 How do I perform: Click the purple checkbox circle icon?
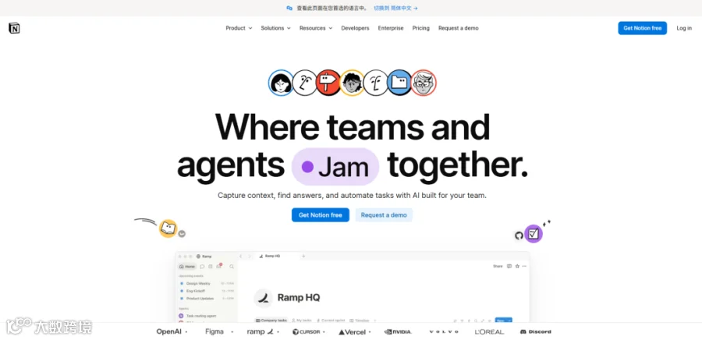tap(534, 233)
